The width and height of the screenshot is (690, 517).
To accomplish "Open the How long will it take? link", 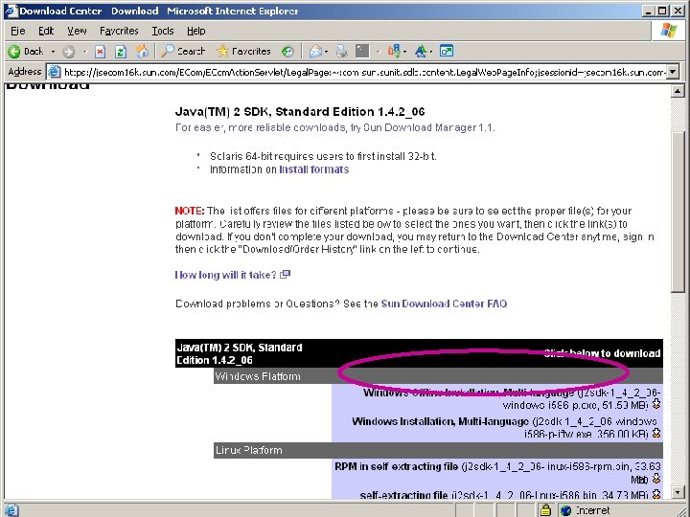I will pyautogui.click(x=226, y=275).
